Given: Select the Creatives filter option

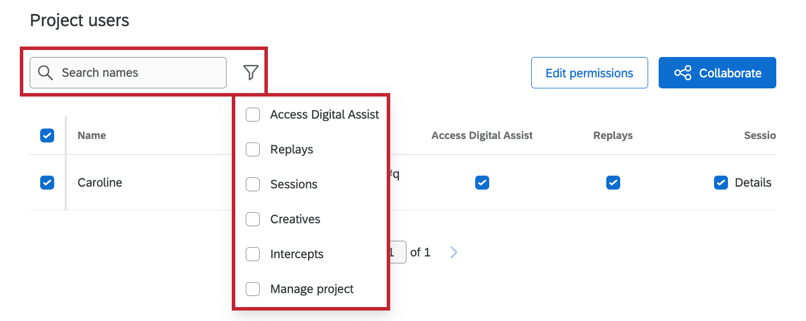Looking at the screenshot, I should pyautogui.click(x=253, y=219).
